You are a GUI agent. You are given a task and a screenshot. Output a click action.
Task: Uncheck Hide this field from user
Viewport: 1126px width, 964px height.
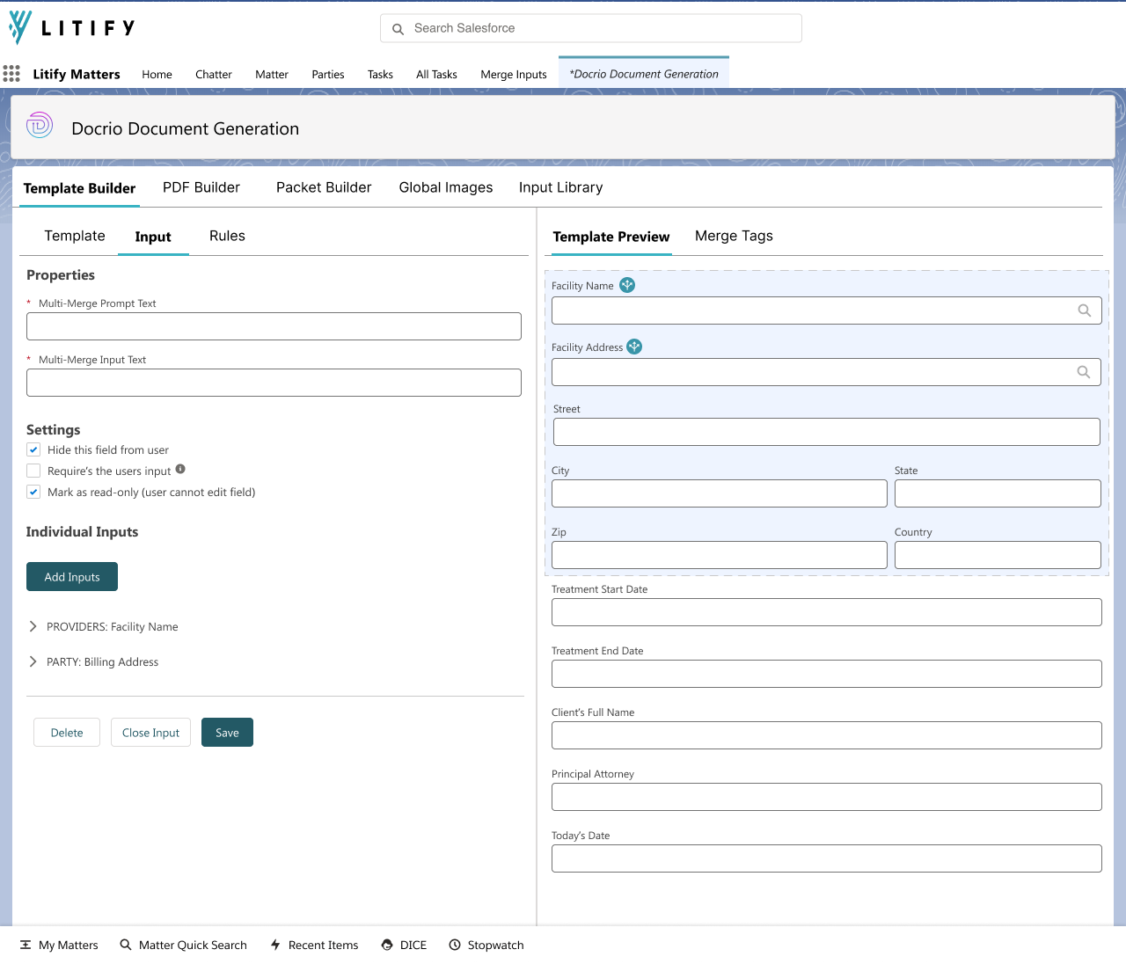coord(33,449)
